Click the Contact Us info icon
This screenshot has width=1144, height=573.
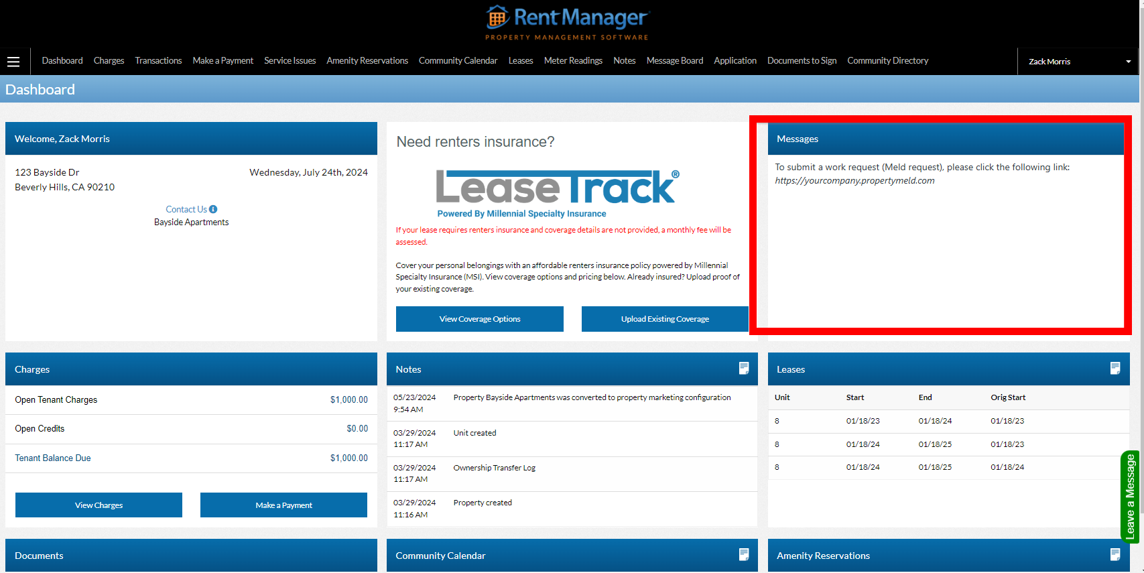[213, 209]
